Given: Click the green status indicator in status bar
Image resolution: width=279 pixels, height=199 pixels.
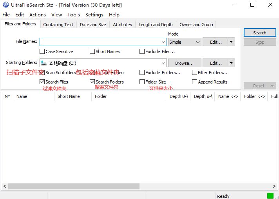Looking at the screenshot, I should [x=270, y=196].
